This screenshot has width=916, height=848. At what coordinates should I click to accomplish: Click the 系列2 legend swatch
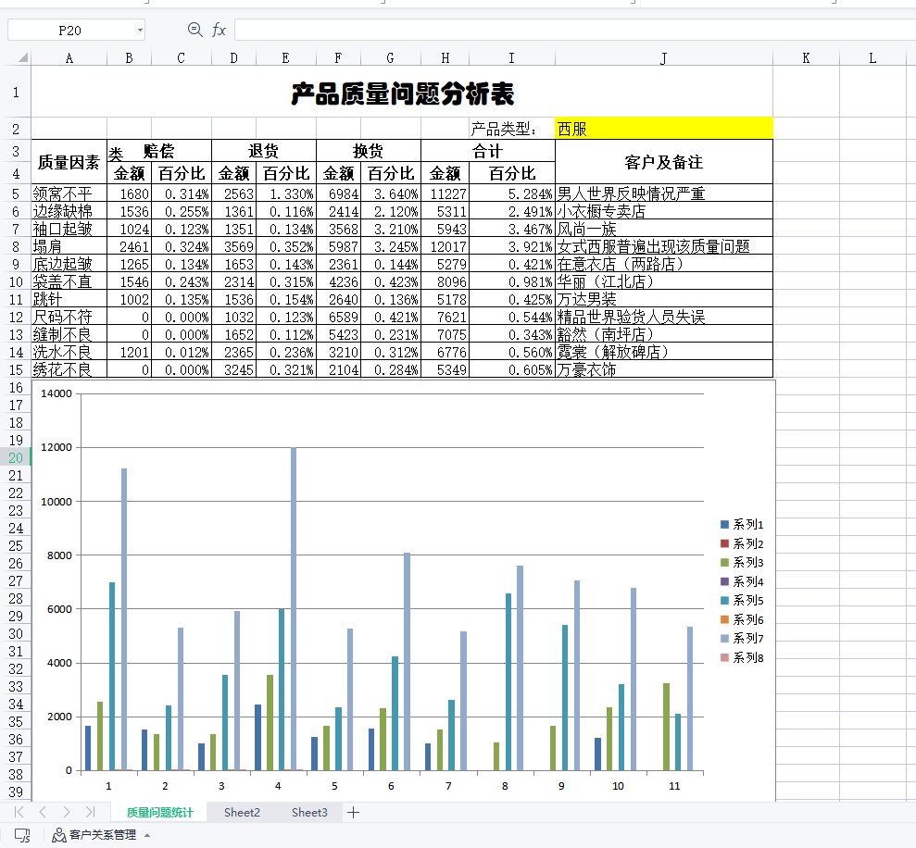724,543
